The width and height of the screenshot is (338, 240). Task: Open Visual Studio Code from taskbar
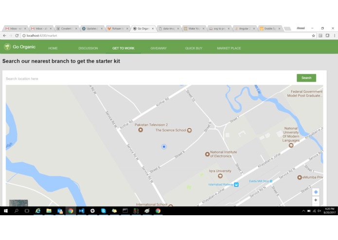pyautogui.click(x=82, y=211)
